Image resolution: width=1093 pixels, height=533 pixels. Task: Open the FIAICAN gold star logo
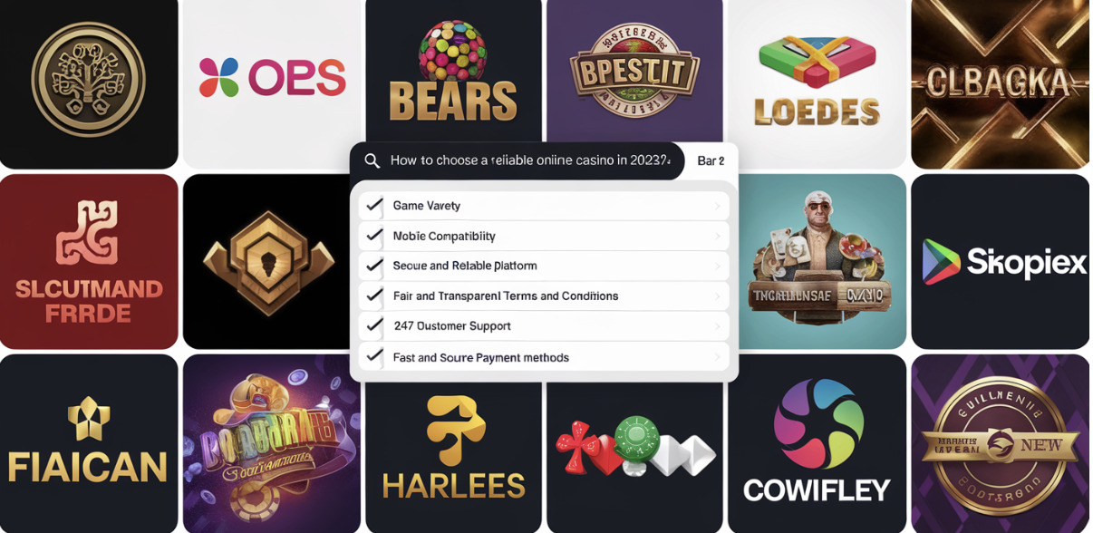tap(89, 443)
